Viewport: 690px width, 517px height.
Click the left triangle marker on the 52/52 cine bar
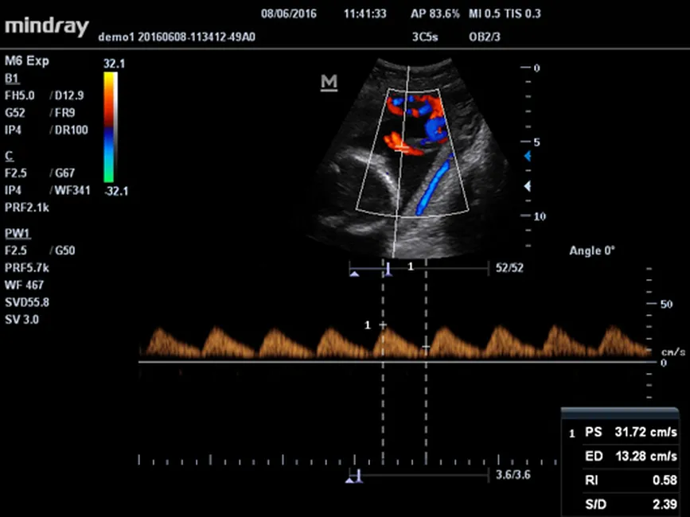tap(355, 273)
